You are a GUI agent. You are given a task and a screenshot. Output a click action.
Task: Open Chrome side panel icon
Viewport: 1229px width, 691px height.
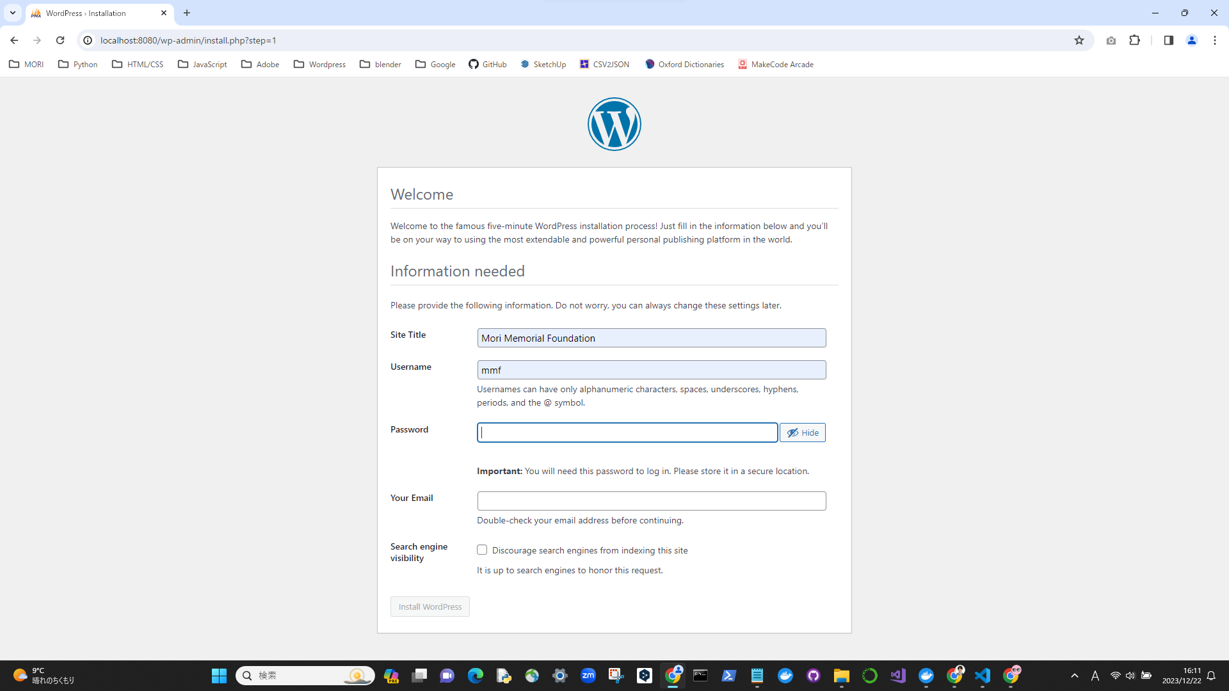click(1168, 40)
